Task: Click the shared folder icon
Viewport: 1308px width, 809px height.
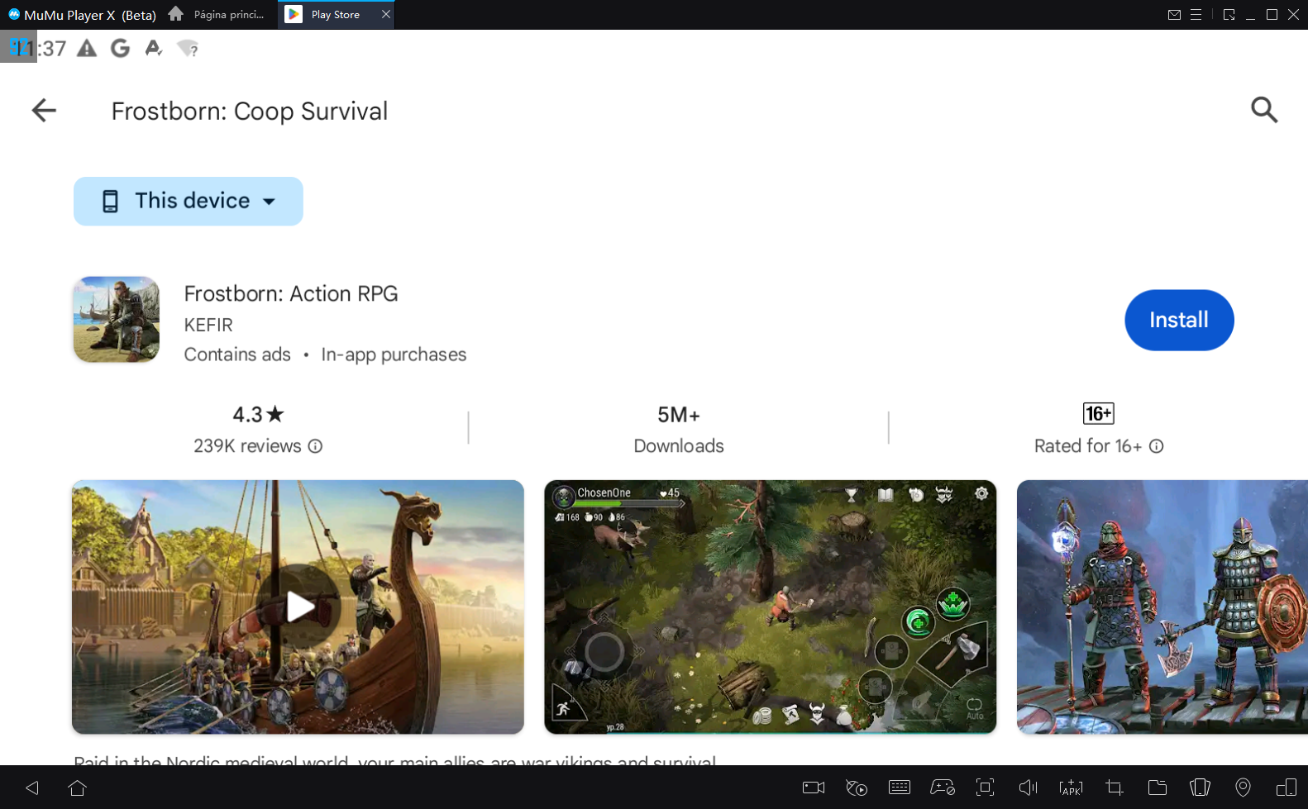Action: point(1158,788)
